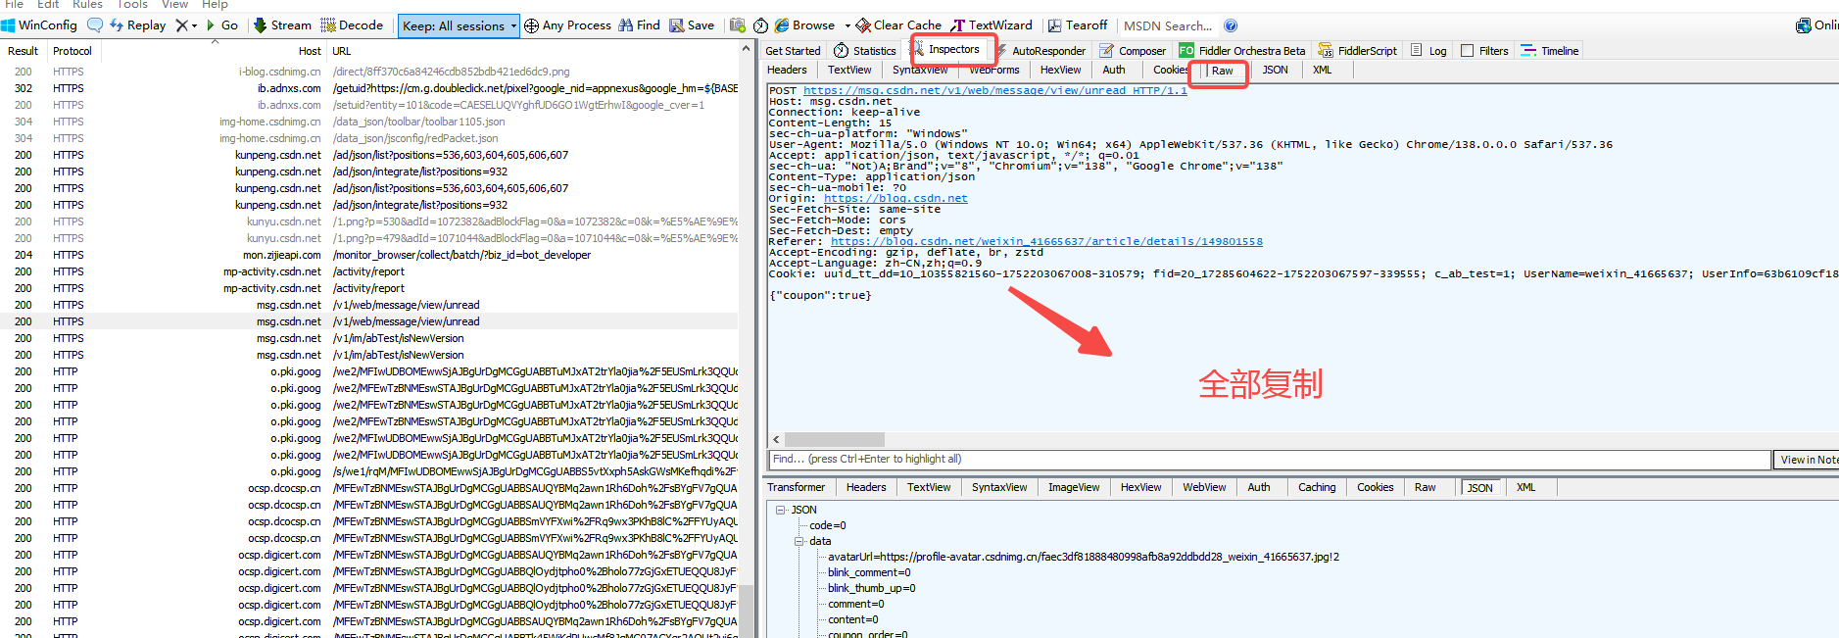Open the Filters tab

(1484, 51)
